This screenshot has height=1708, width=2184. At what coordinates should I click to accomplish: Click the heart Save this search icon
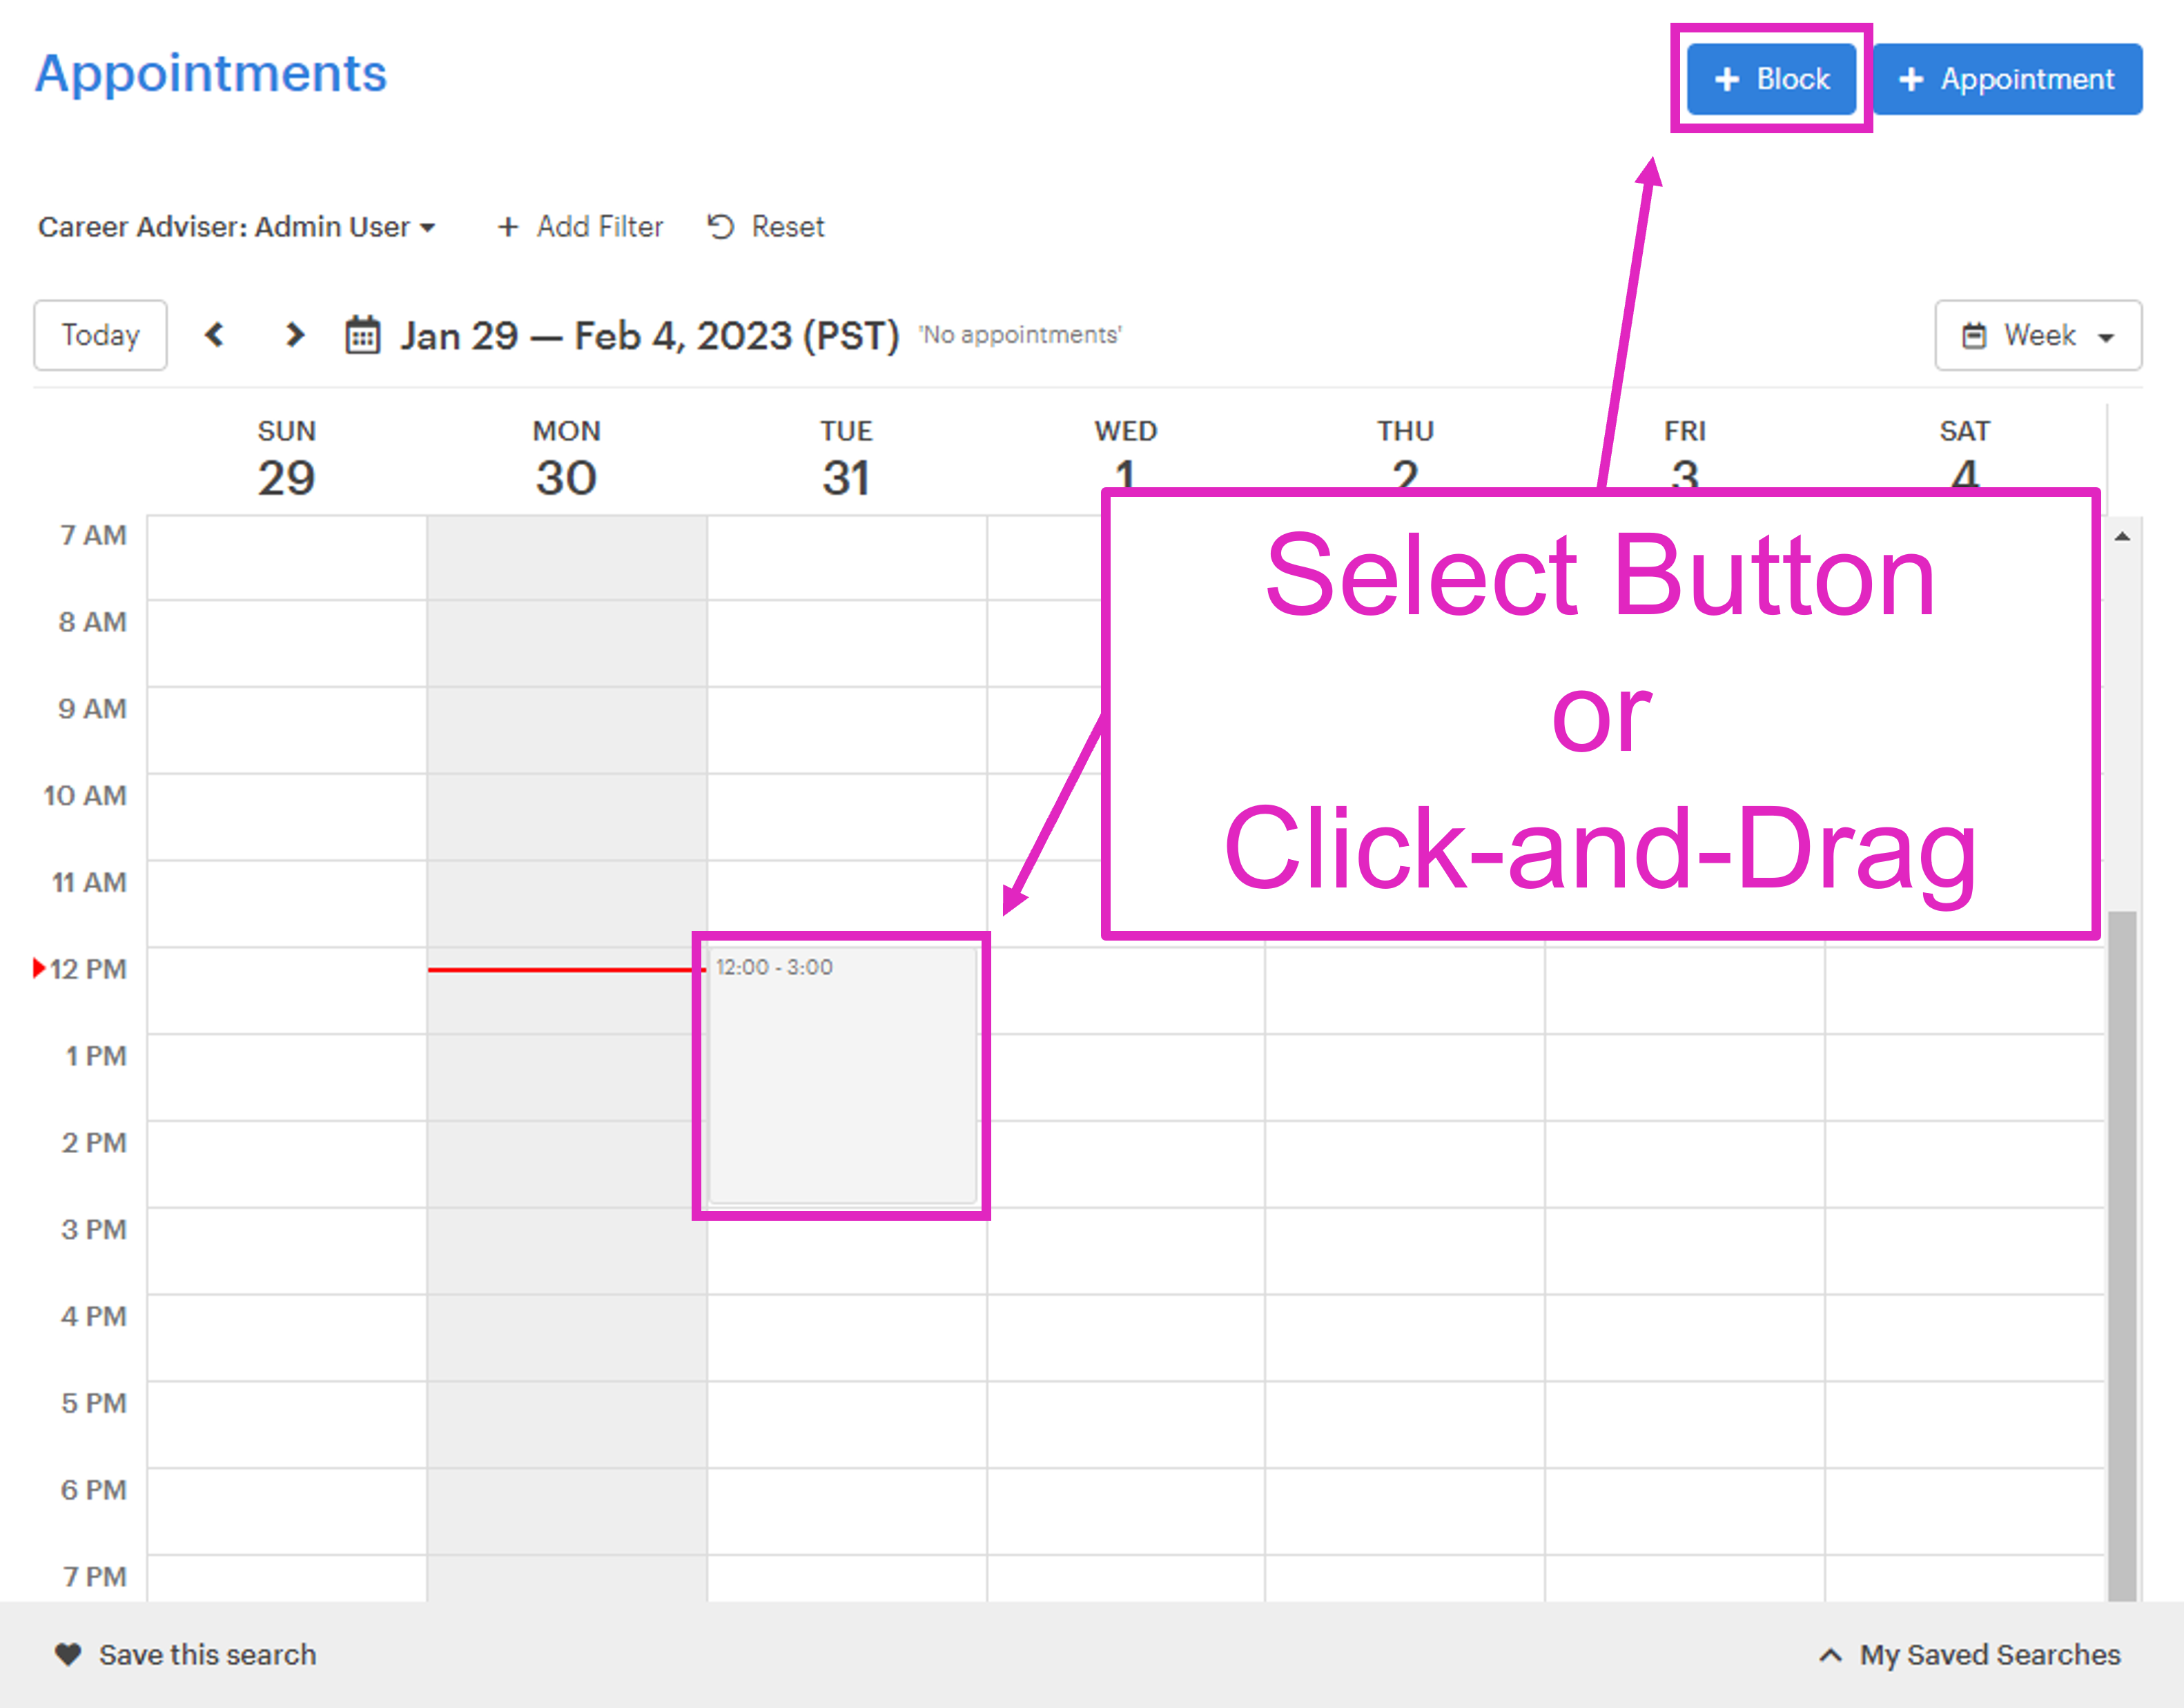click(x=68, y=1654)
